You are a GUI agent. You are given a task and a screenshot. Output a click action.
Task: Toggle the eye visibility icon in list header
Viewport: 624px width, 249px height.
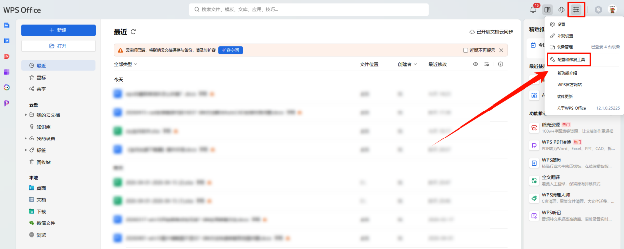point(475,64)
